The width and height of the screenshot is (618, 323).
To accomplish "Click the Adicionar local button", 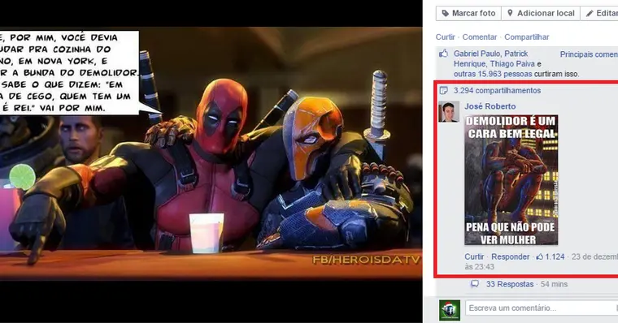I will click(x=541, y=13).
